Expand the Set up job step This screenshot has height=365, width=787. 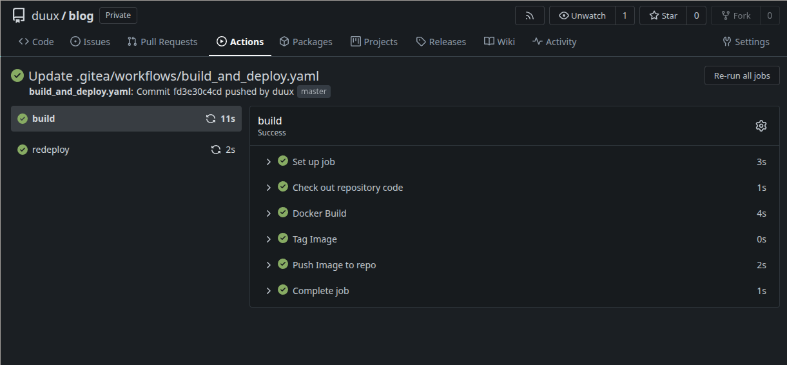tap(269, 162)
